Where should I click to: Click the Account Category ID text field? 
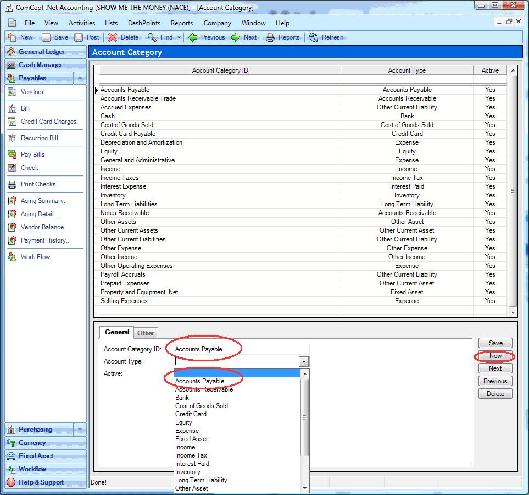coord(240,349)
